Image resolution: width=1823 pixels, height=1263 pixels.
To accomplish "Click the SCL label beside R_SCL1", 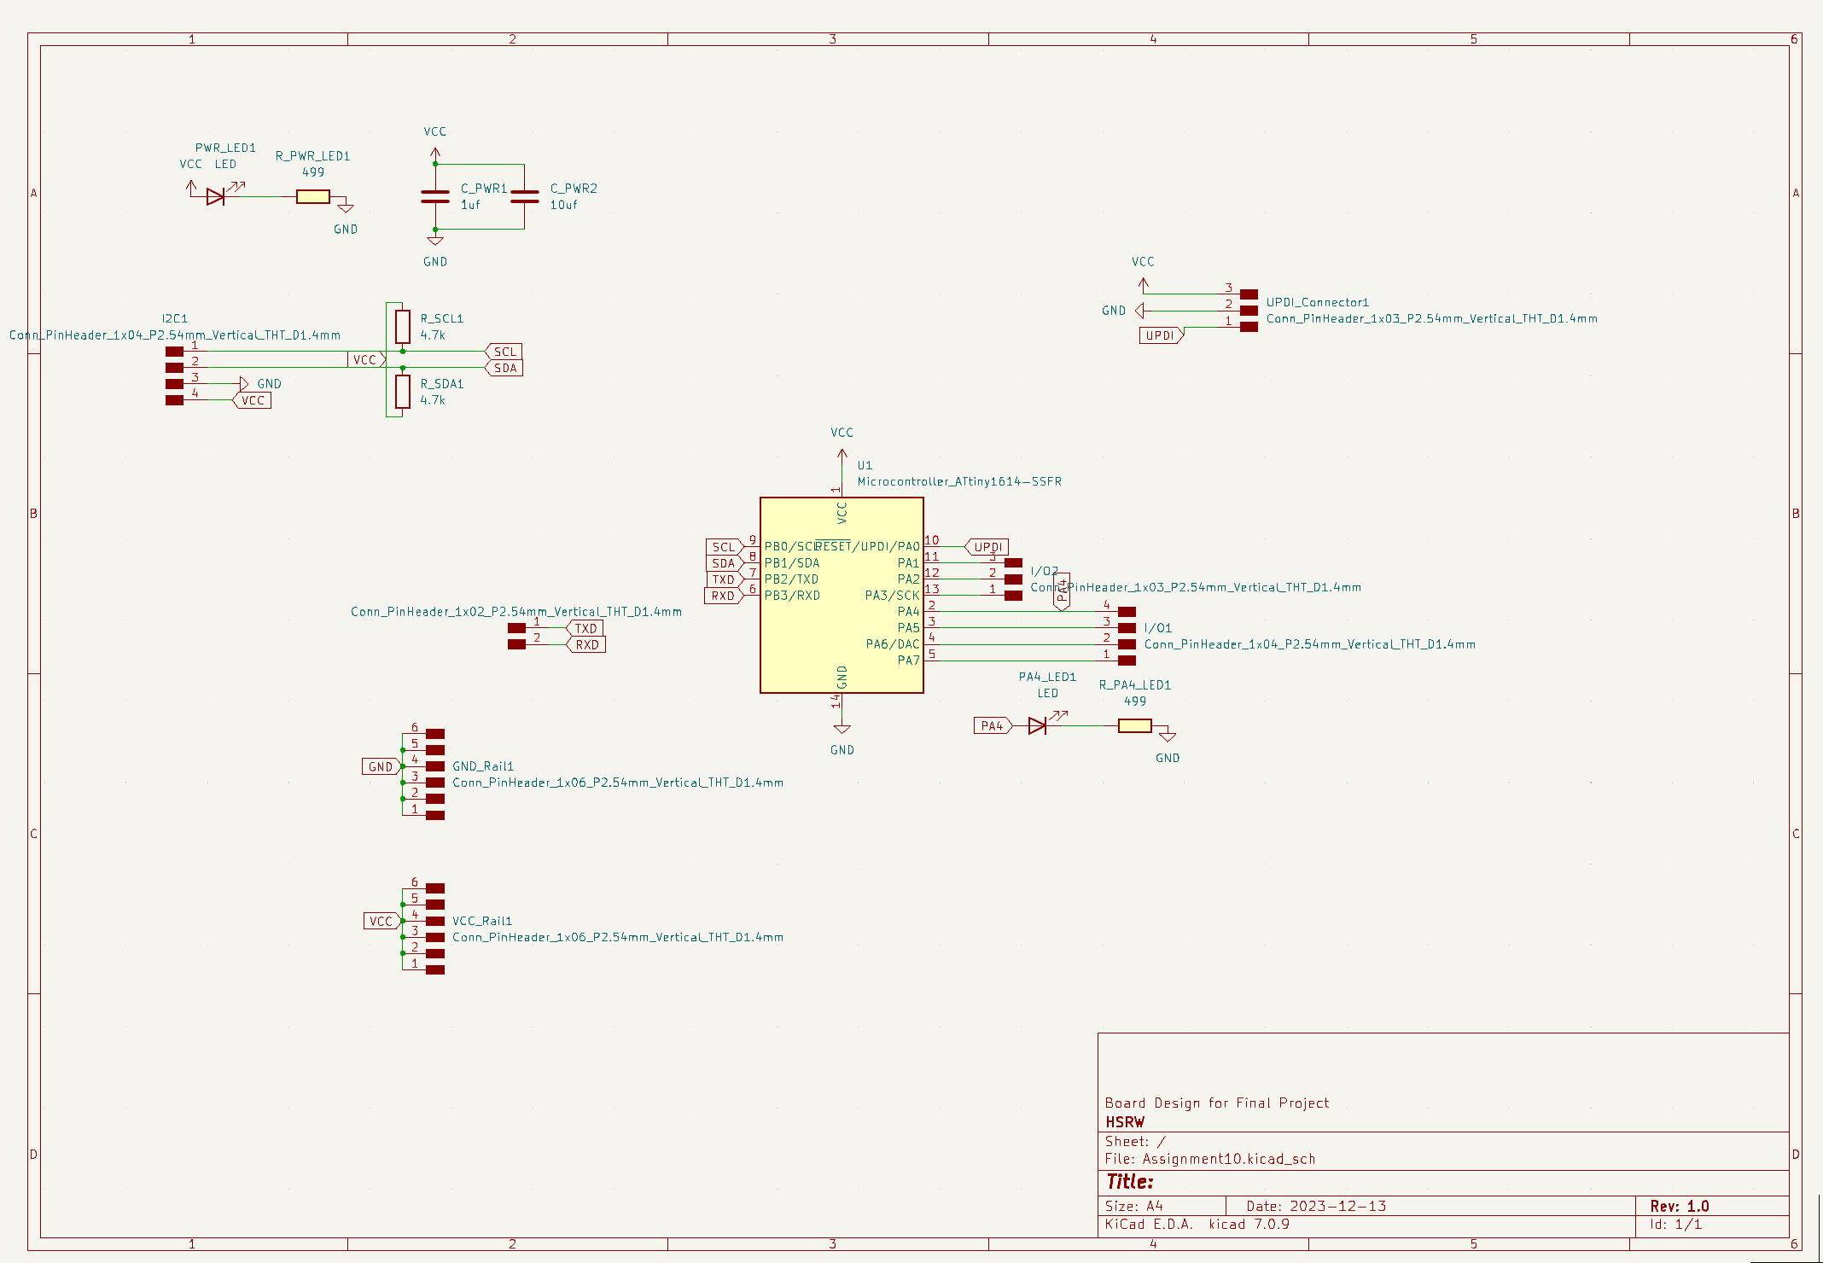I will click(x=504, y=352).
